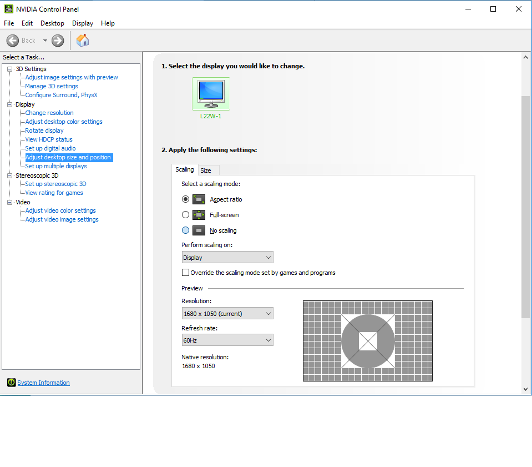Select Adjust desktop size and position
Image resolution: width=532 pixels, height=467 pixels.
(69, 157)
